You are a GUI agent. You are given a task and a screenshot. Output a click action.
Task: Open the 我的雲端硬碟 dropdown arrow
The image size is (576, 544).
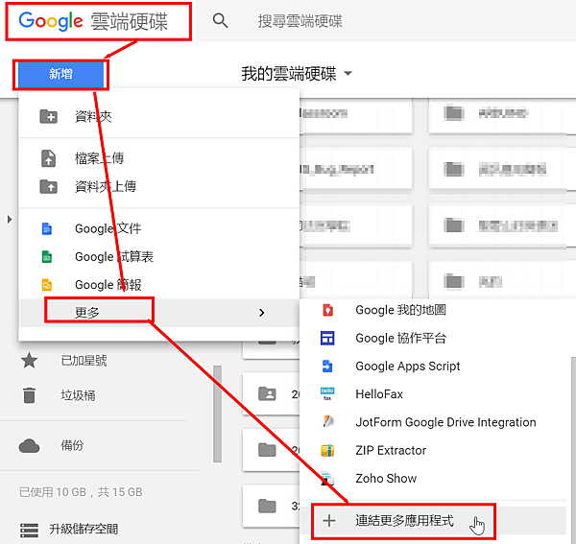pyautogui.click(x=348, y=73)
